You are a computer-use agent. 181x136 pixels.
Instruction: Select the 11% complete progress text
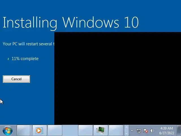tap(25, 59)
